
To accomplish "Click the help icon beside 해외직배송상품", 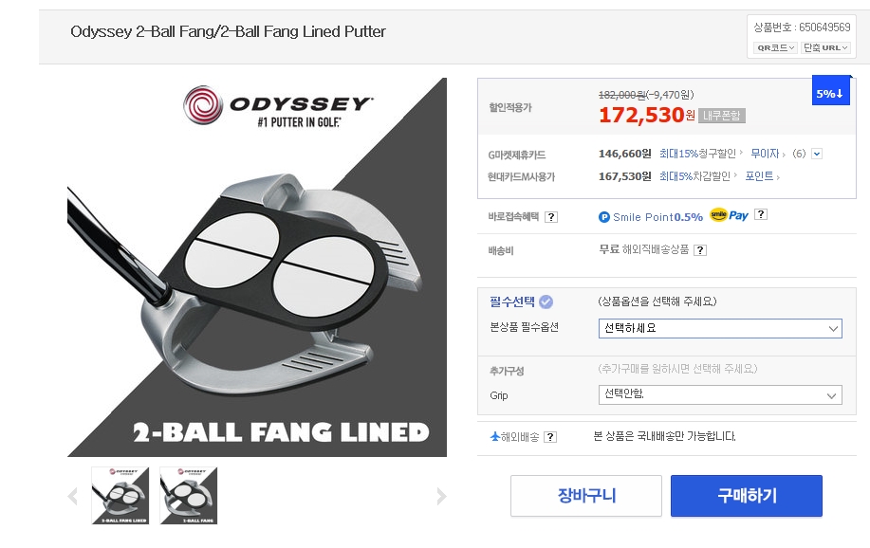I will click(700, 250).
